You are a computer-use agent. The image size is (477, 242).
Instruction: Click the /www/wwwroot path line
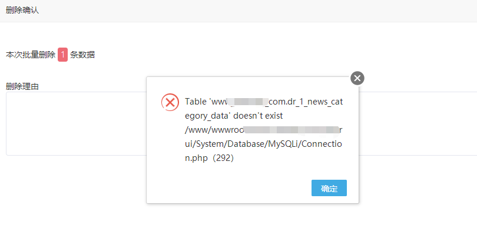coord(263,130)
